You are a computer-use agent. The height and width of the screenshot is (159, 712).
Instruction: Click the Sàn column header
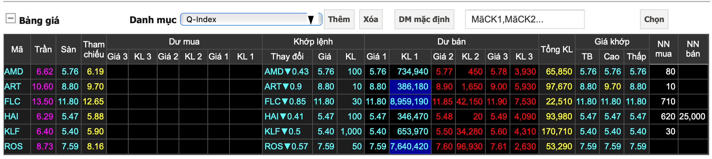68,49
